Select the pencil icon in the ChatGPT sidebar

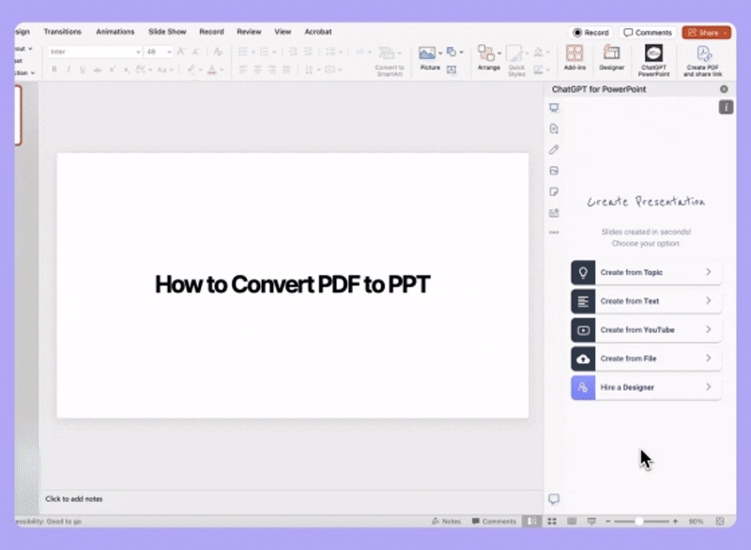pos(554,149)
